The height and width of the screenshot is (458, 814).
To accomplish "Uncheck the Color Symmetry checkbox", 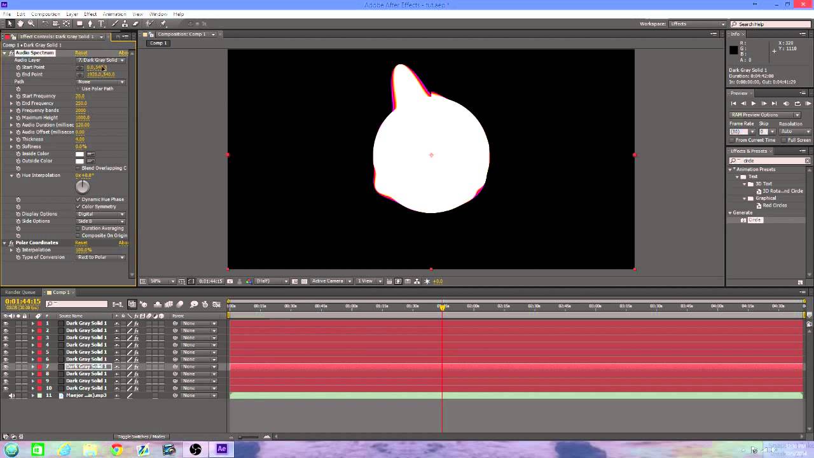I will pos(78,207).
